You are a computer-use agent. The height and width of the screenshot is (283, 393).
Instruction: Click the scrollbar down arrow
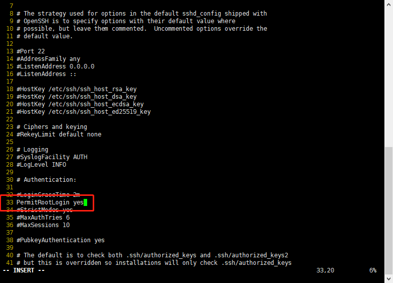pyautogui.click(x=389, y=278)
